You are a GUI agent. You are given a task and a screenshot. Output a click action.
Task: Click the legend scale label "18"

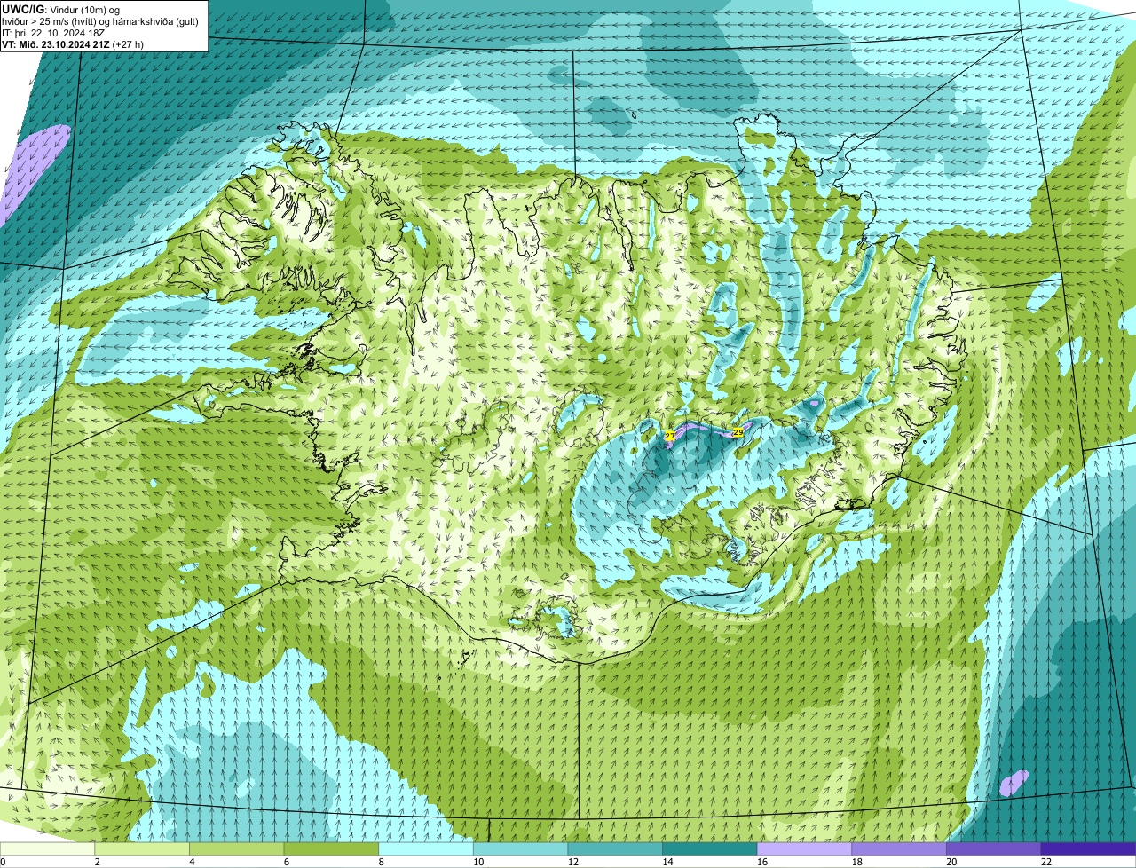point(857,862)
